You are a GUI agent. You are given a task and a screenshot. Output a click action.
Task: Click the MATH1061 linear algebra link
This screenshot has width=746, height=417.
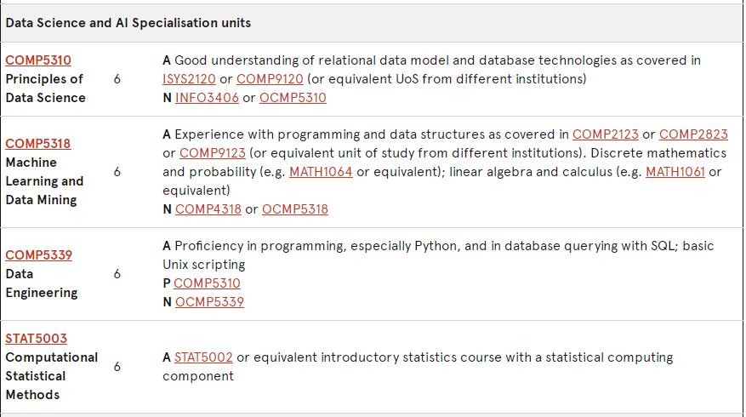pyautogui.click(x=675, y=172)
